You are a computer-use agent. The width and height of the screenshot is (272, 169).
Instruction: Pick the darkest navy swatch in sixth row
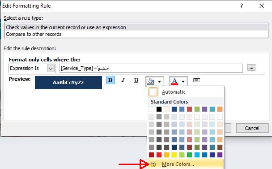(174, 147)
